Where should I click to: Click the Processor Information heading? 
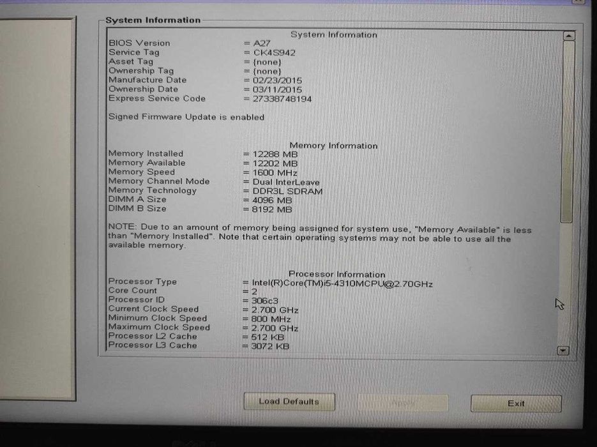pyautogui.click(x=337, y=274)
